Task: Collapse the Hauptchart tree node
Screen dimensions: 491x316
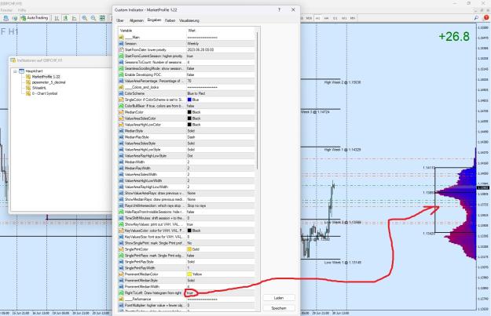Action: 15,71
